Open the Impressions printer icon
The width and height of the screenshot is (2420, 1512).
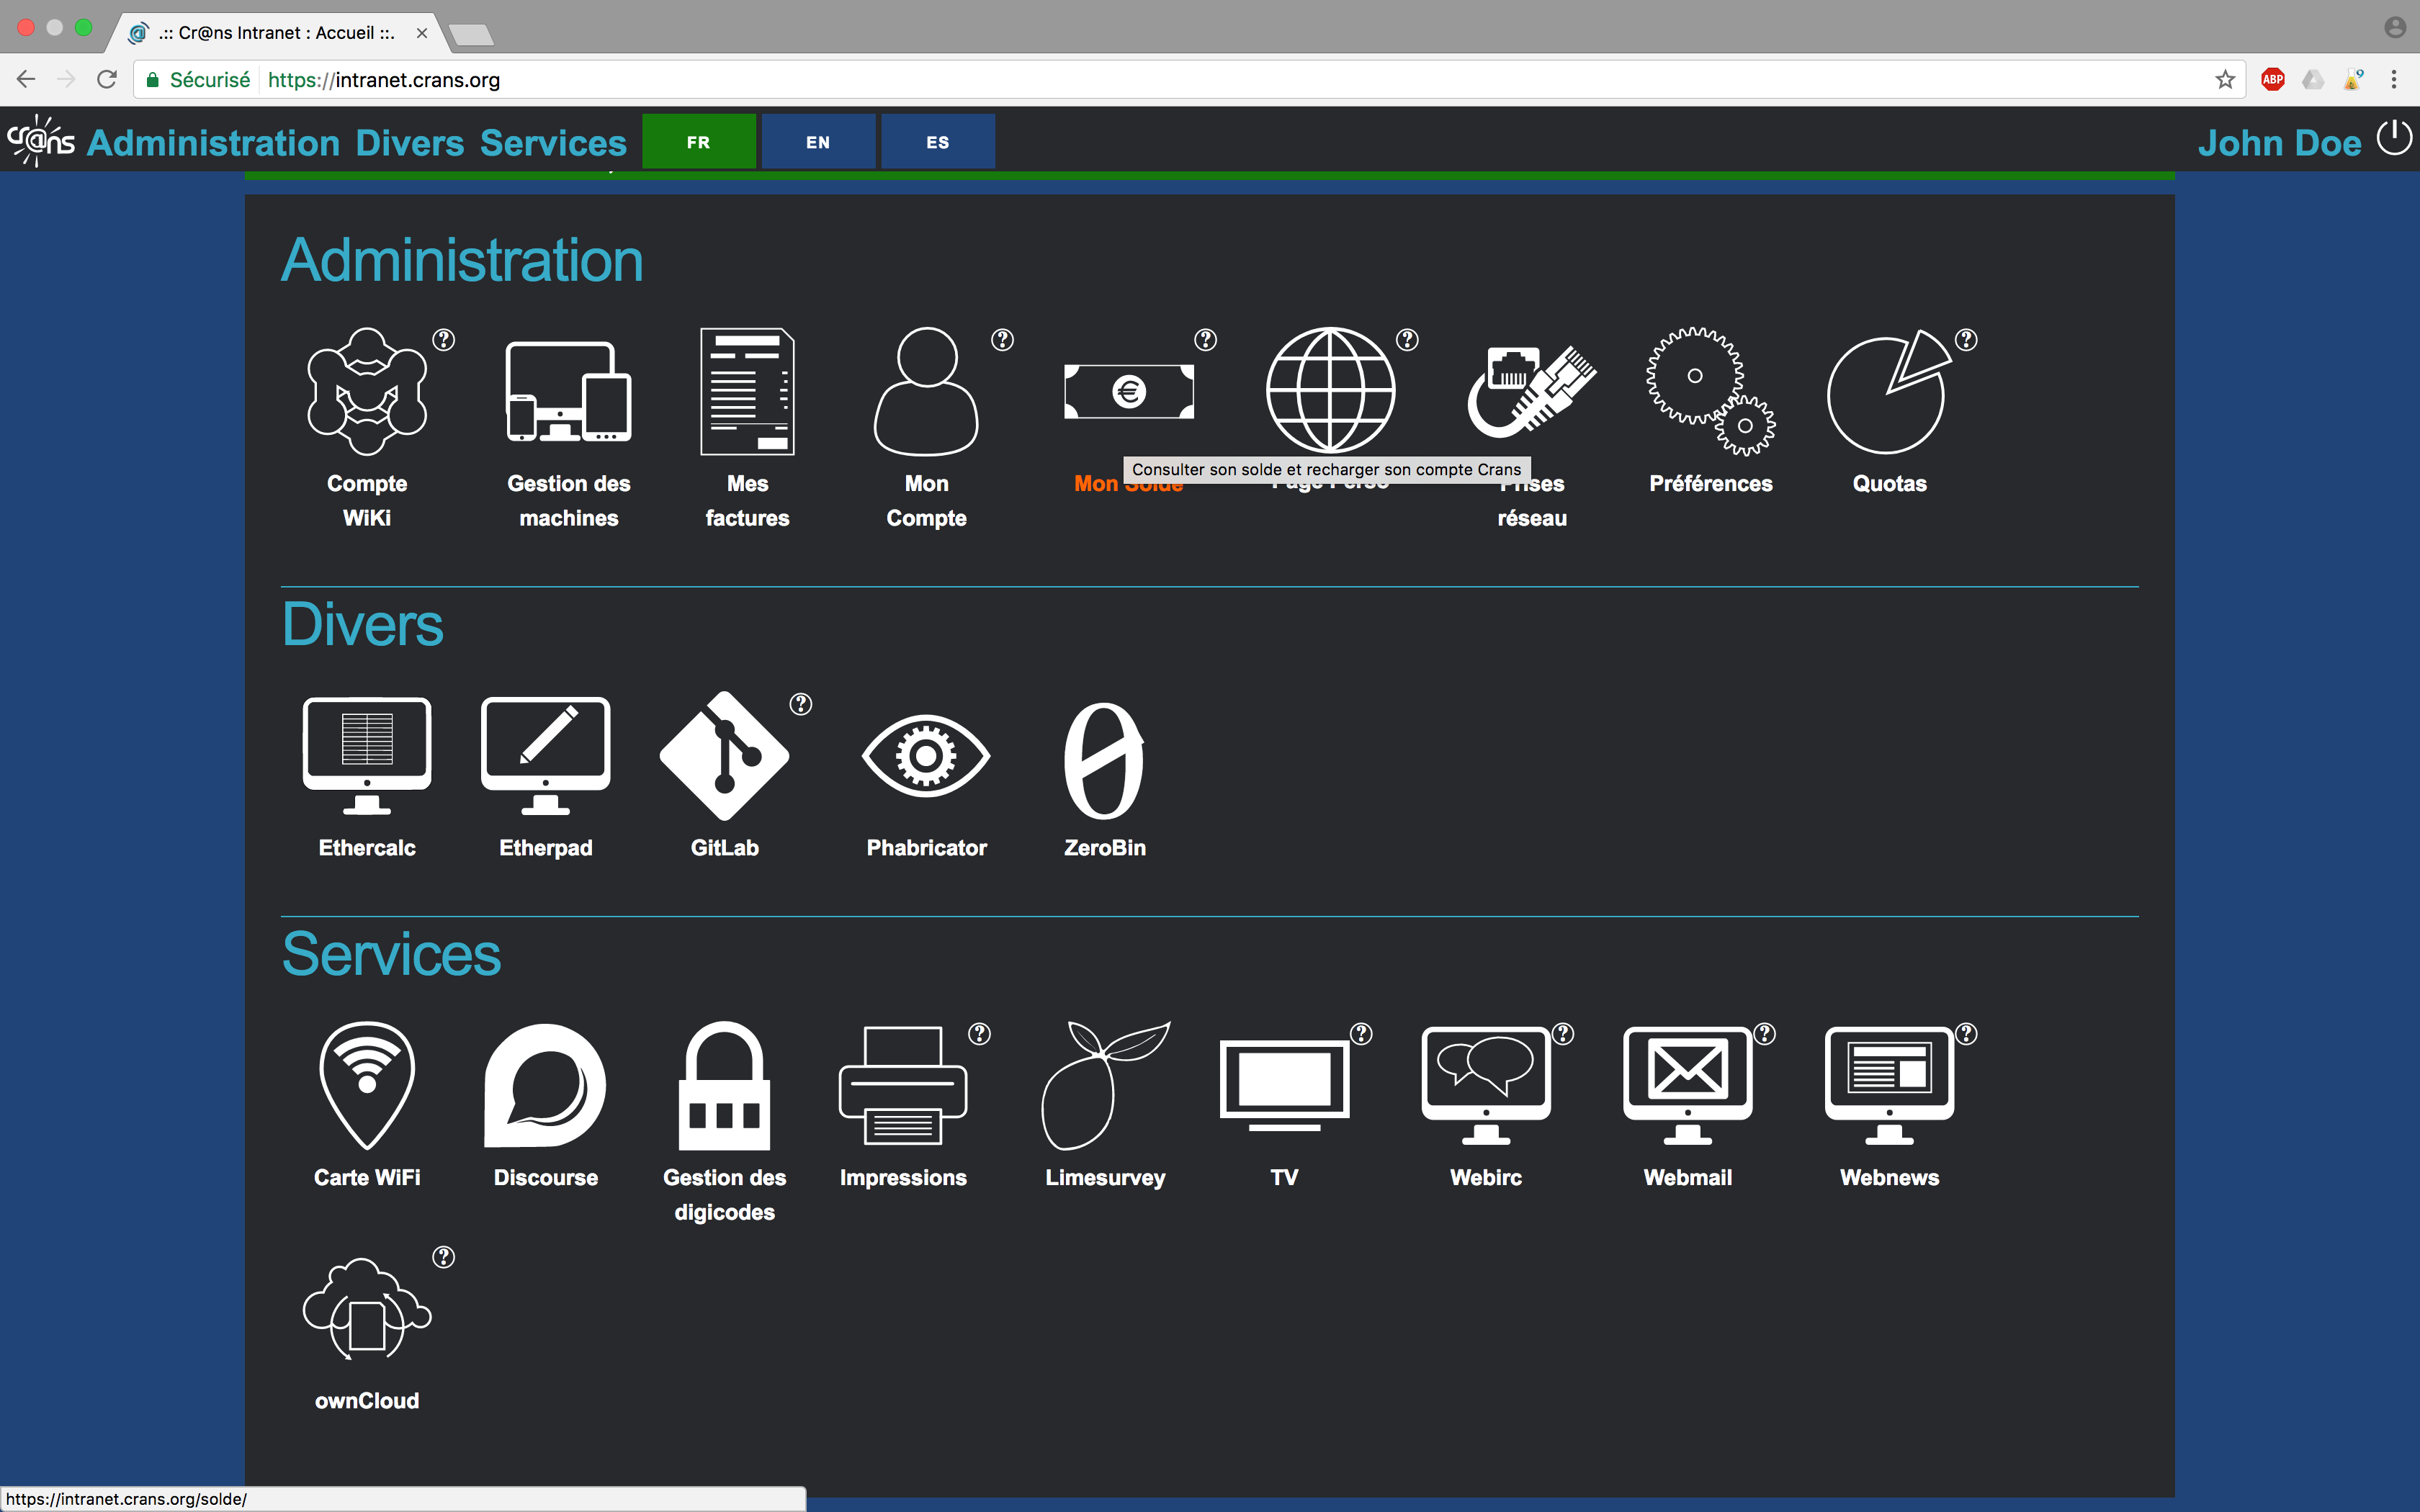click(x=902, y=1086)
